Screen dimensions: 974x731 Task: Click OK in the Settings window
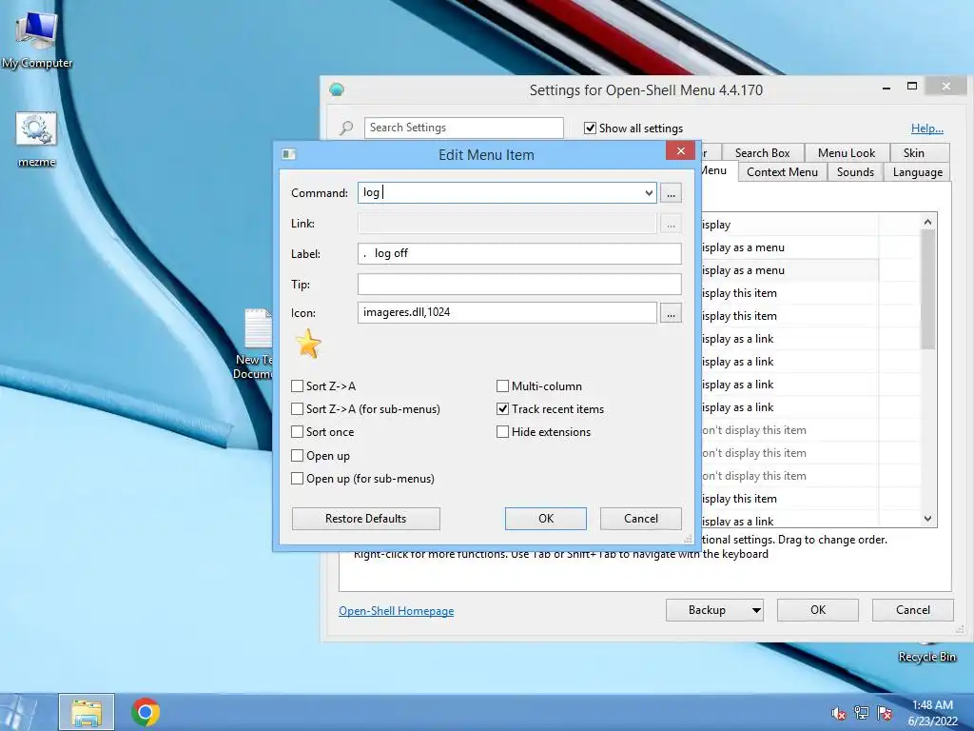point(817,610)
